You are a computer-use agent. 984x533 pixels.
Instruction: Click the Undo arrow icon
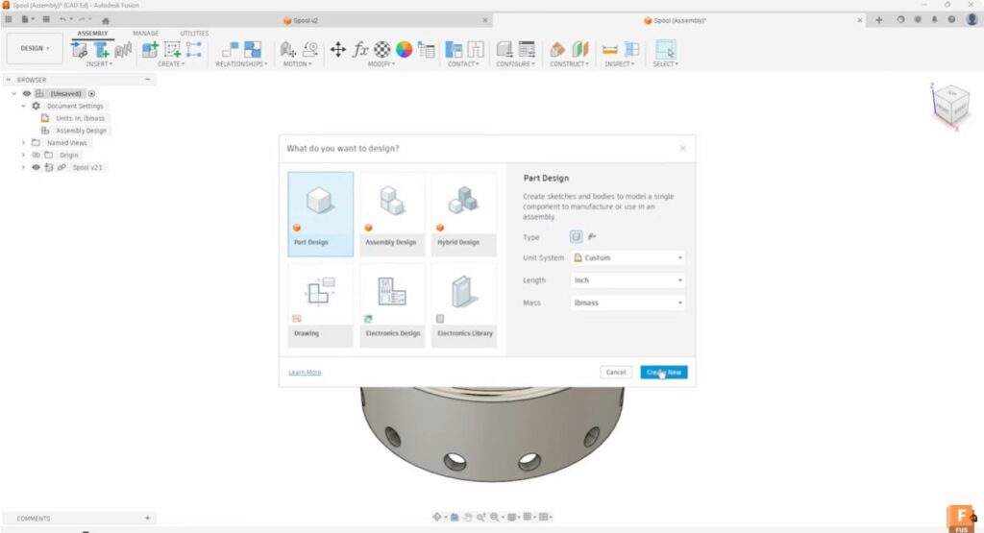(64, 19)
